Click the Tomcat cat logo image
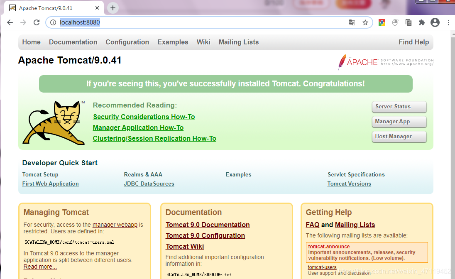Viewport: 455px width, 279px height. coord(54,122)
